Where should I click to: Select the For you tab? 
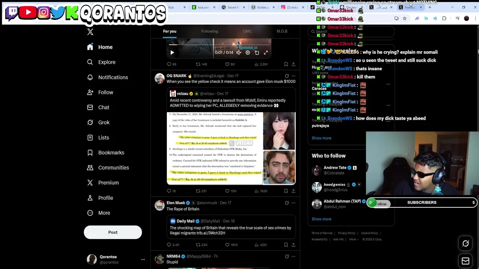click(x=170, y=31)
